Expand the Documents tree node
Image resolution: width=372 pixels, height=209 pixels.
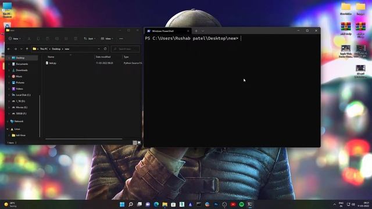tap(9, 64)
